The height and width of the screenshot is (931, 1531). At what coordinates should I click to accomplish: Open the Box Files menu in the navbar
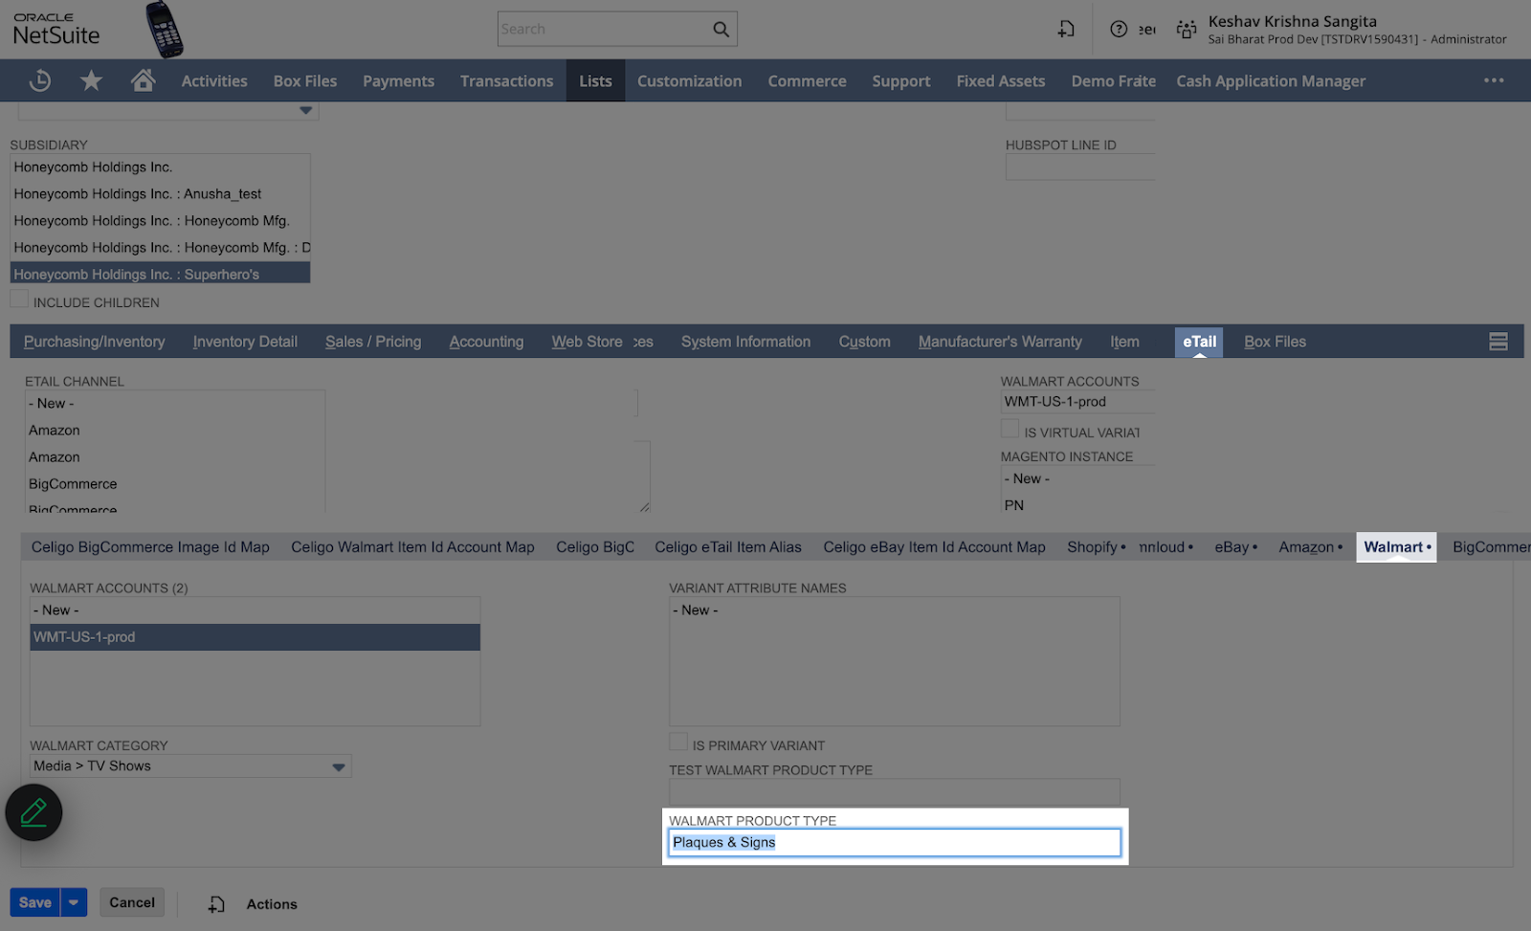click(304, 81)
